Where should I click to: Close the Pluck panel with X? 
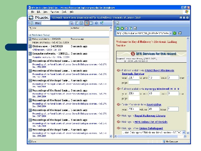[x=187, y=17]
